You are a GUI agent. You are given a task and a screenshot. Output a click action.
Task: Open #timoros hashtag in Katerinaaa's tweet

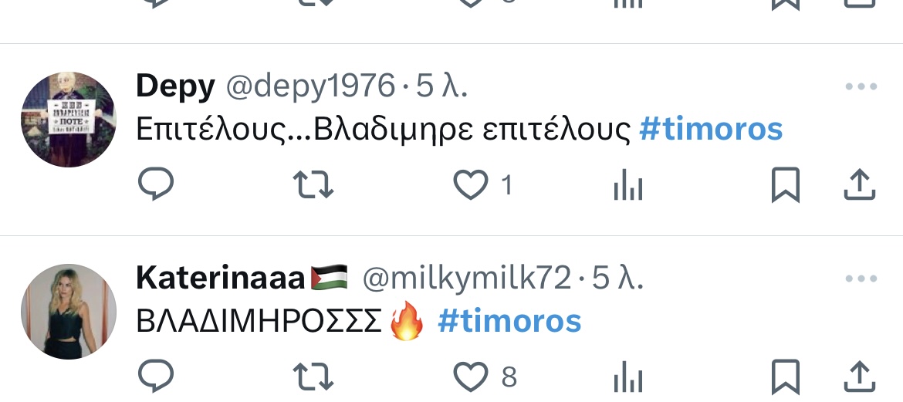click(509, 322)
